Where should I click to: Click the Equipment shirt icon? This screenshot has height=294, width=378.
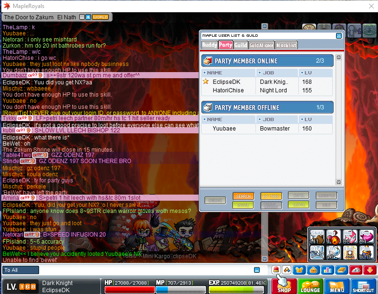299,270
